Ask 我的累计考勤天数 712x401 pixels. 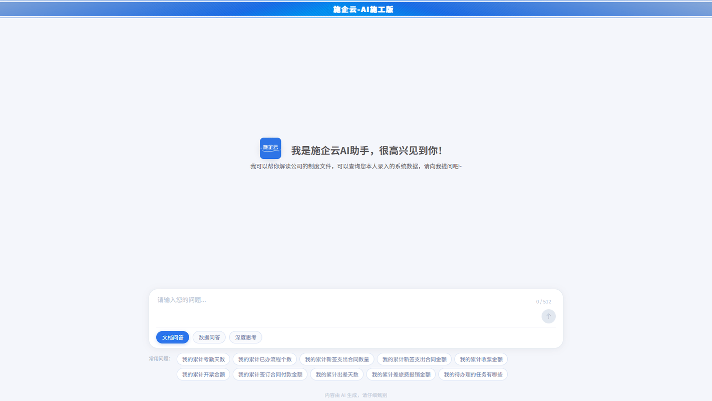tap(203, 359)
